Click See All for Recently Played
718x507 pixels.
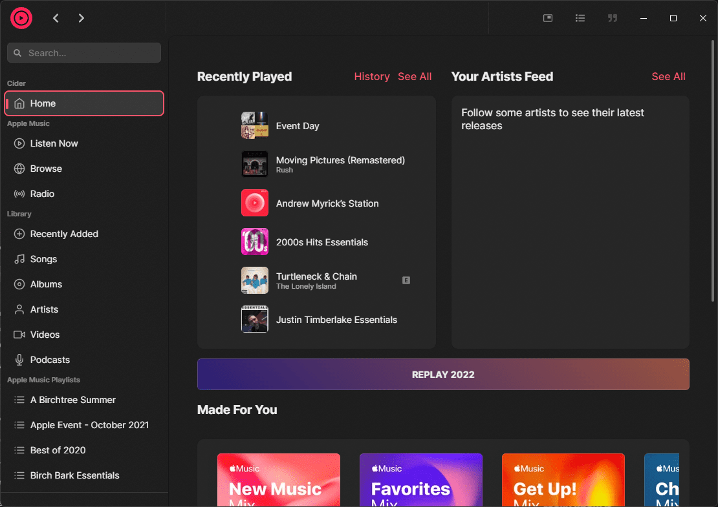[415, 76]
